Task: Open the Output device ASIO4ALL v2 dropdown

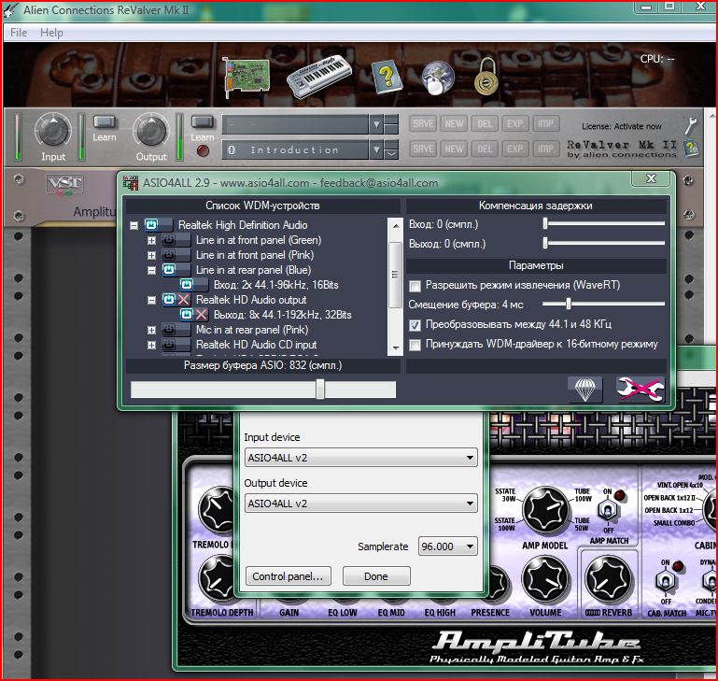Action: click(360, 504)
